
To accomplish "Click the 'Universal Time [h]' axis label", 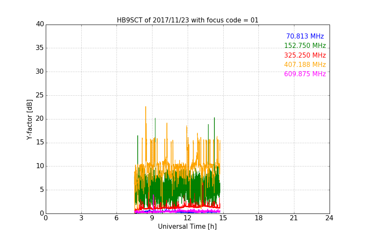I will click(187, 227).
